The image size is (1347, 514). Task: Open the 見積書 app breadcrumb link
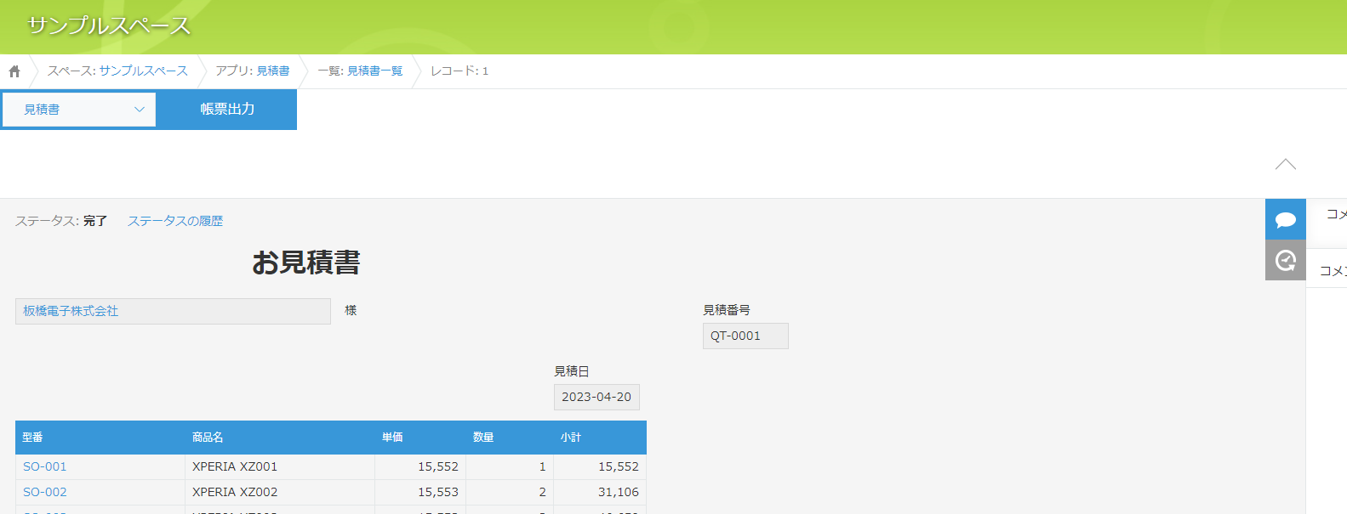[272, 71]
